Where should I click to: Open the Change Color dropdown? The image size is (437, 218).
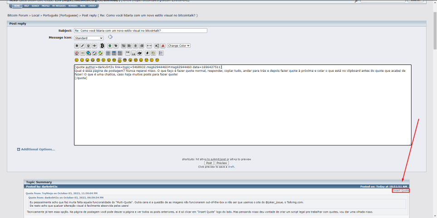tap(179, 46)
